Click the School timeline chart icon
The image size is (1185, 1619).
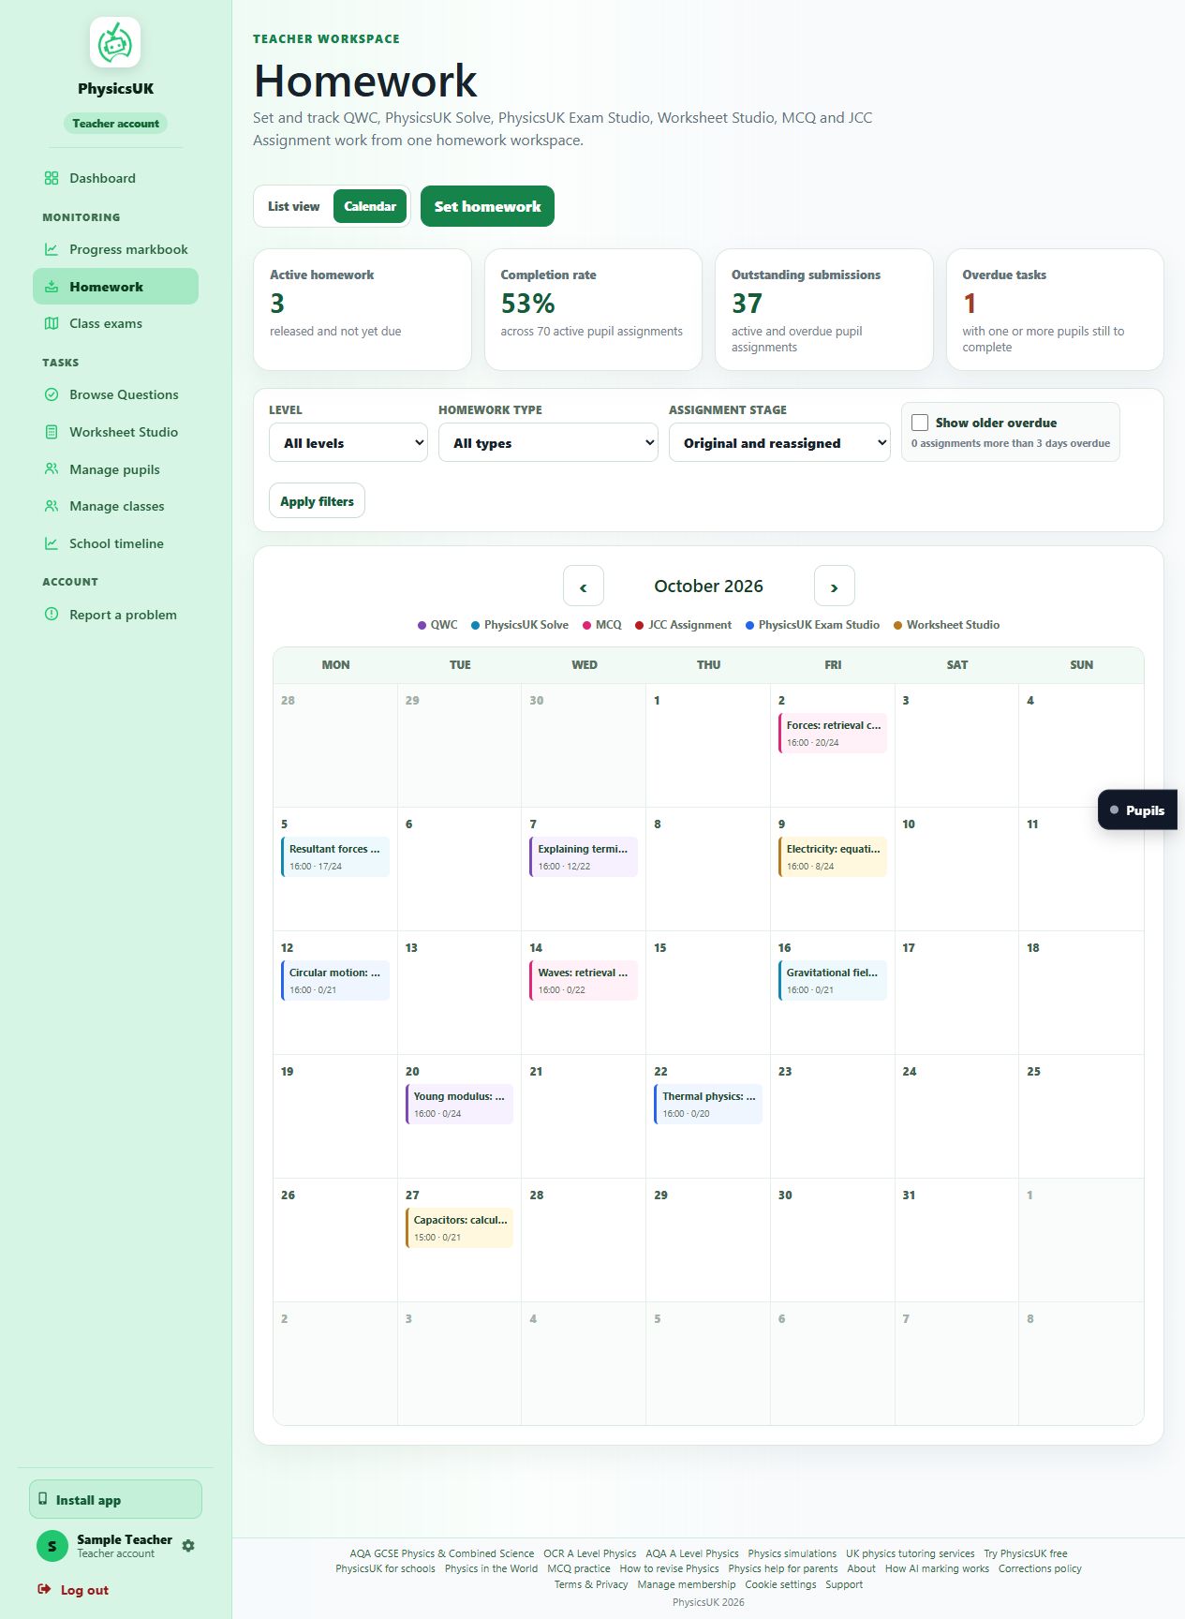(x=52, y=543)
